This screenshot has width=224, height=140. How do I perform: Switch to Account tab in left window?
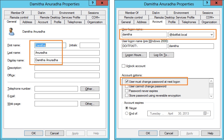[43, 22]
